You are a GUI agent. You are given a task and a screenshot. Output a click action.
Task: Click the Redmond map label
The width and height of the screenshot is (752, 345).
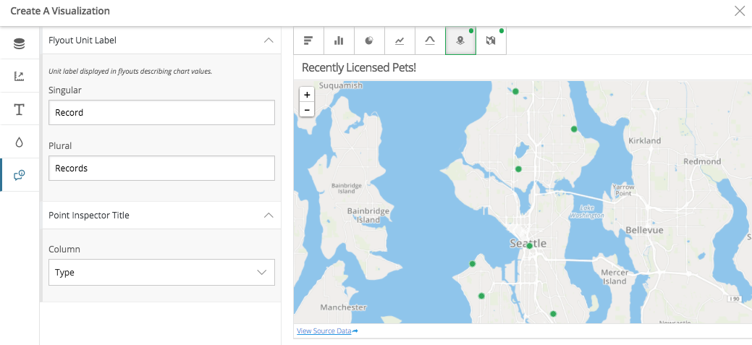702,161
